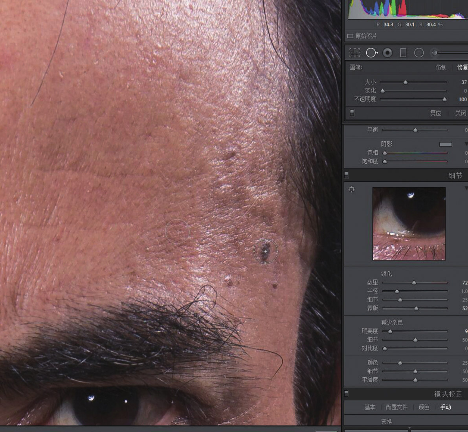Select the Crop Overlay tool
This screenshot has height=432, width=468.
point(355,53)
